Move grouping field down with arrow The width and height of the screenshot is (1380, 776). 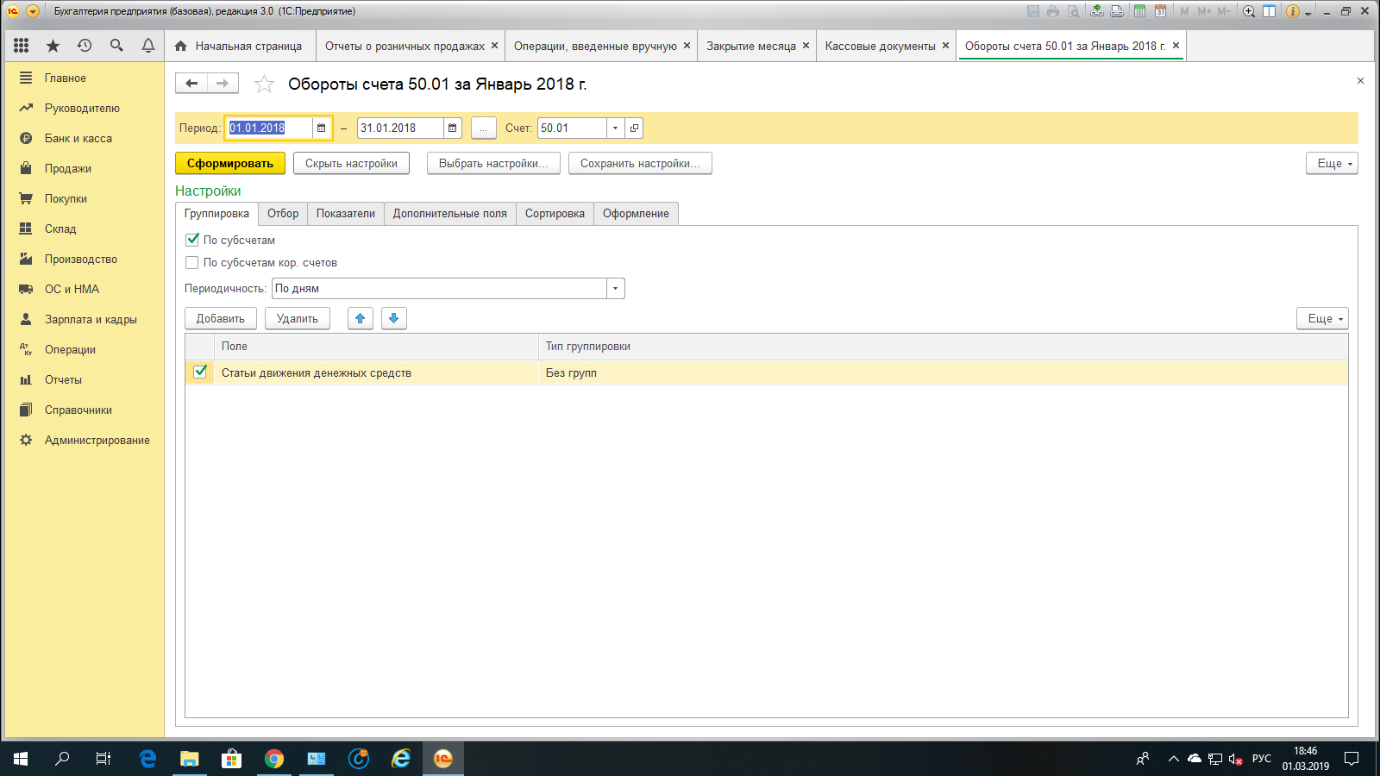tap(394, 318)
